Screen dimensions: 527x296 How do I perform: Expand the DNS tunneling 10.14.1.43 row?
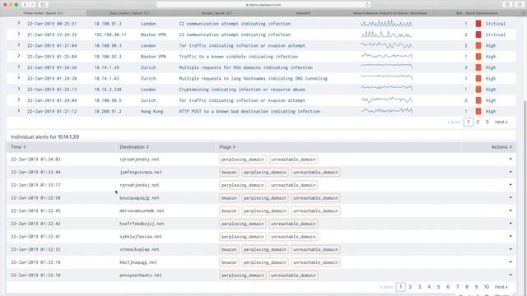(x=18, y=78)
